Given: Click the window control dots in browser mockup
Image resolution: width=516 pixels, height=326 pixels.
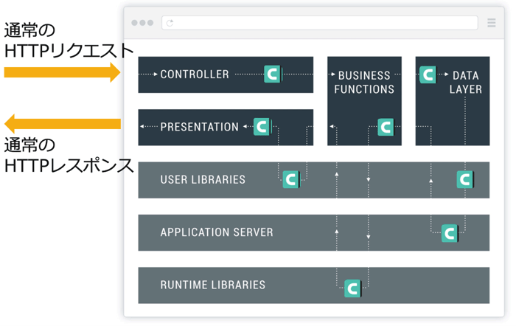Looking at the screenshot, I should coord(142,23).
